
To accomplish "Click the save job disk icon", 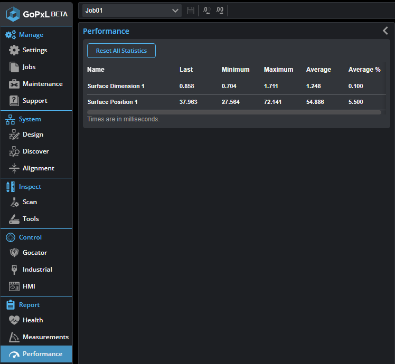I will click(191, 11).
